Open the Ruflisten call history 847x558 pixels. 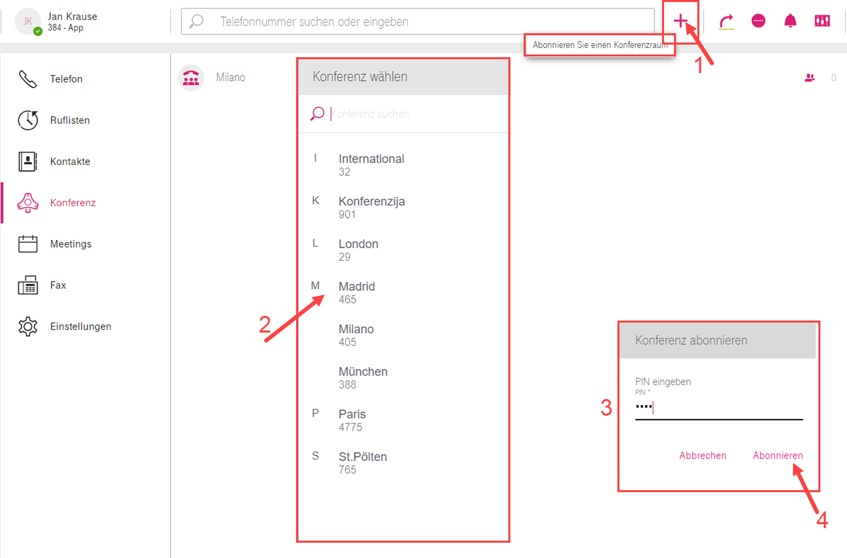coord(69,120)
